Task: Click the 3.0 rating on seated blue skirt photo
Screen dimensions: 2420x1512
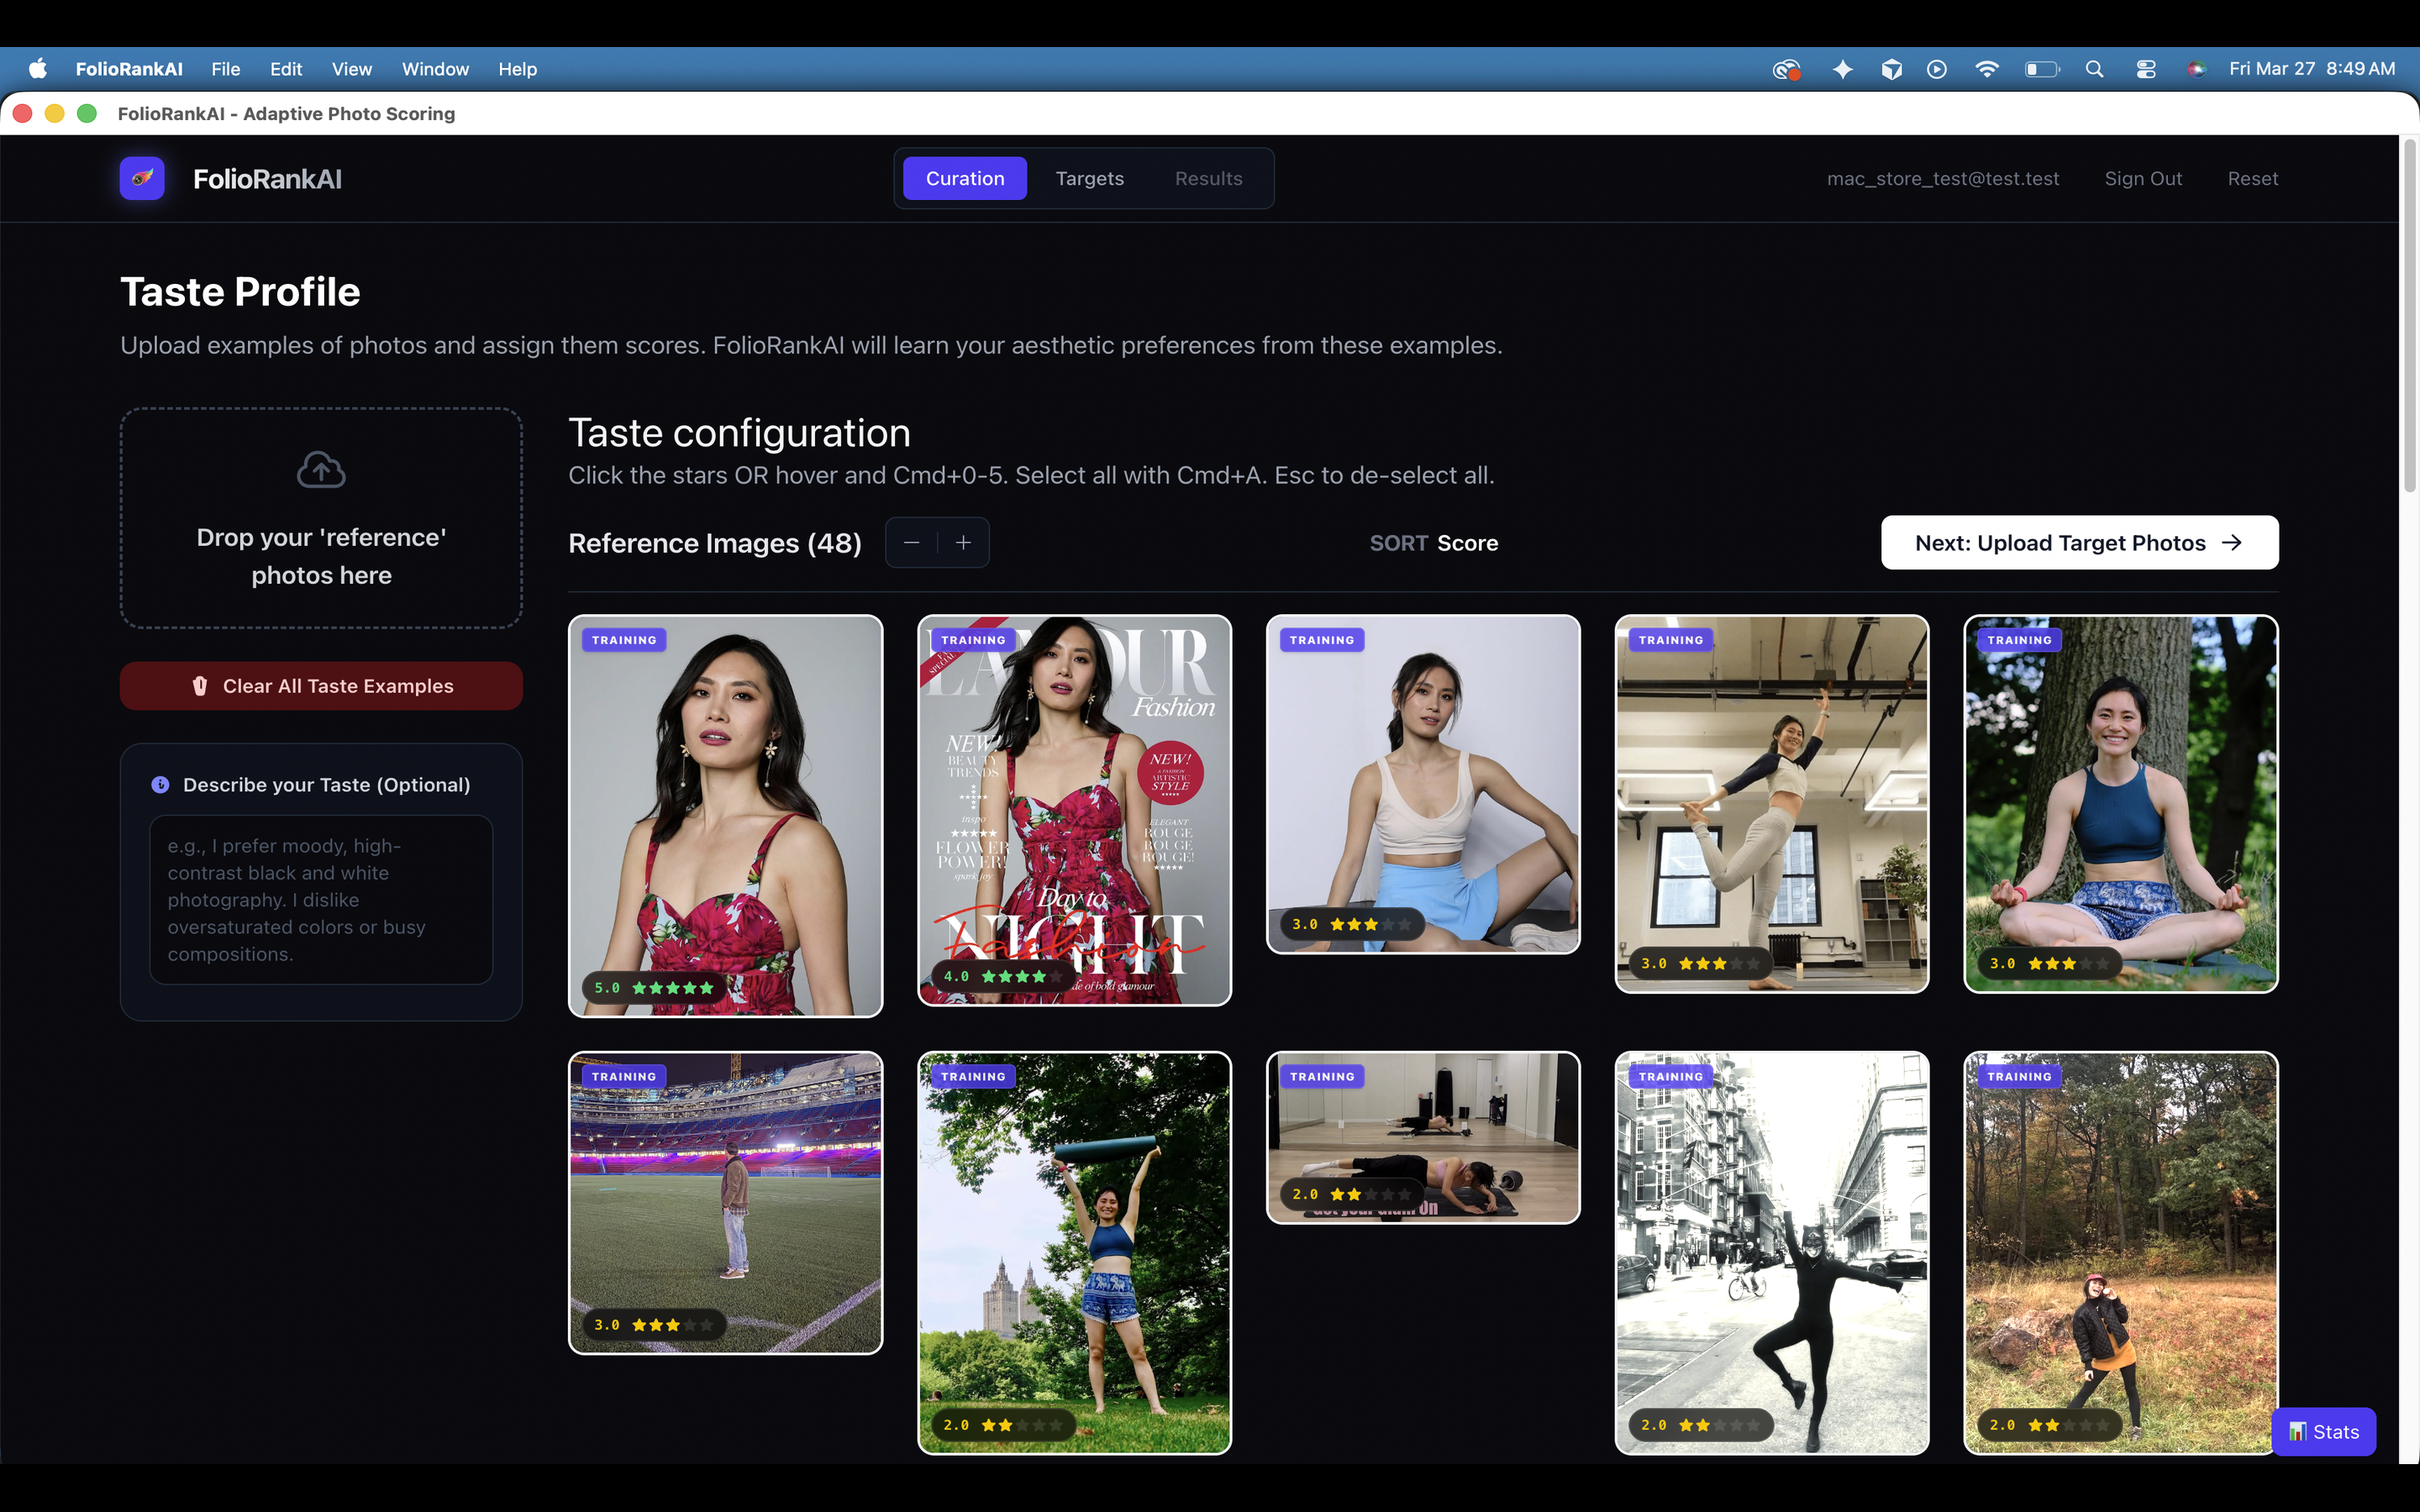Action: tap(1352, 924)
